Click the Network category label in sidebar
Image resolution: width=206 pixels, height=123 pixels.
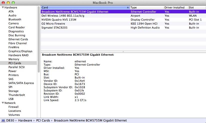(x=10, y=103)
